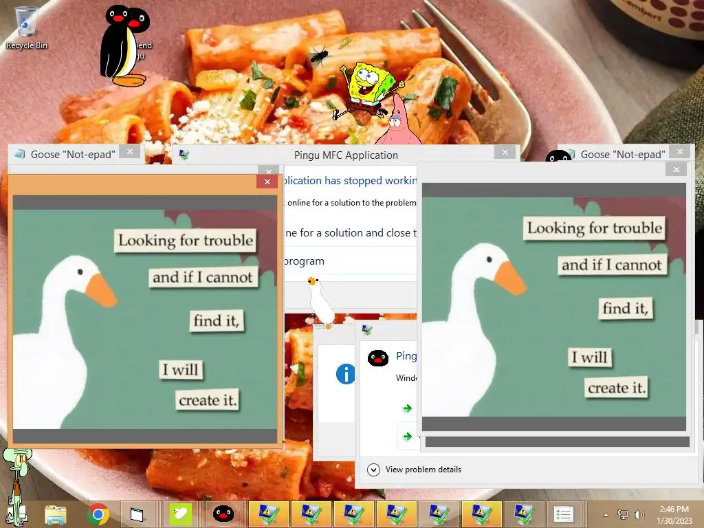Click the left Goose "Not-epad" title icon
Screen dimensions: 704x528
tap(20, 154)
